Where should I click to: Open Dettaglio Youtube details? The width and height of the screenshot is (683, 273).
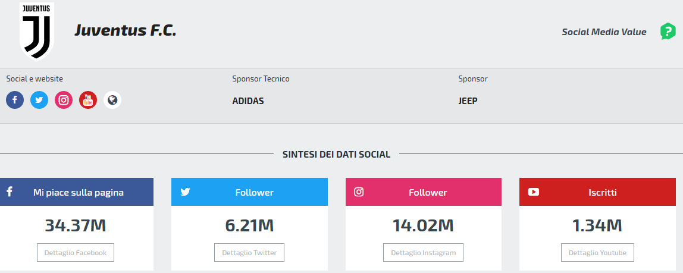coord(597,253)
